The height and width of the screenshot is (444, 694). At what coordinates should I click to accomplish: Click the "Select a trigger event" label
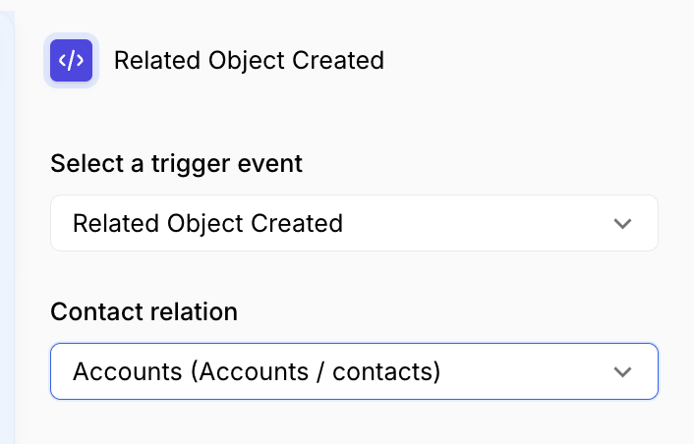[176, 164]
